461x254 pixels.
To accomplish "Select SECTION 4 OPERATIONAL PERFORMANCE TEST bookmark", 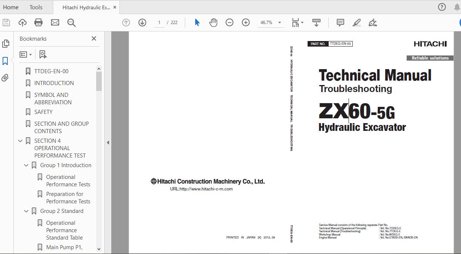I will (60, 148).
